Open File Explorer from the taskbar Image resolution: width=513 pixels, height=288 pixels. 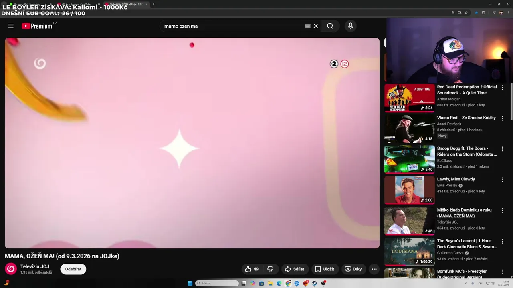[x=271, y=283]
